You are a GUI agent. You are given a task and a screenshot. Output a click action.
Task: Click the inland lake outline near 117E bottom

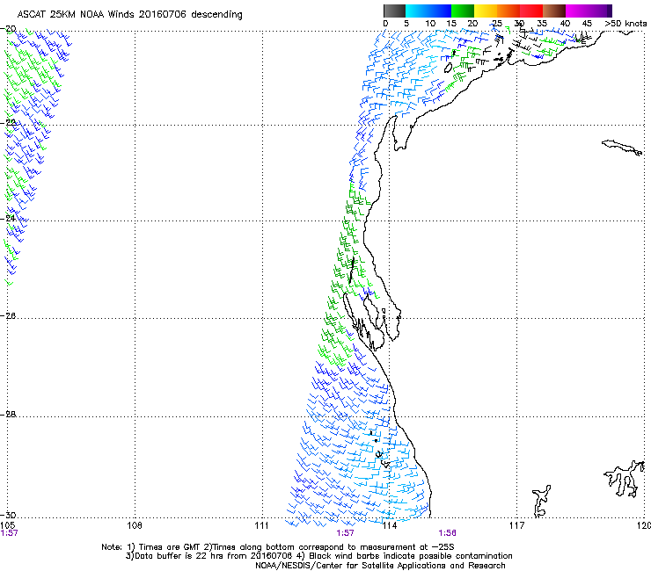(541, 502)
